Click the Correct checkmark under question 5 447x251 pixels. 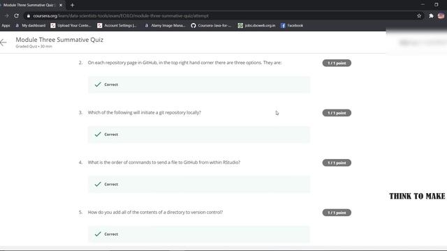point(98,234)
